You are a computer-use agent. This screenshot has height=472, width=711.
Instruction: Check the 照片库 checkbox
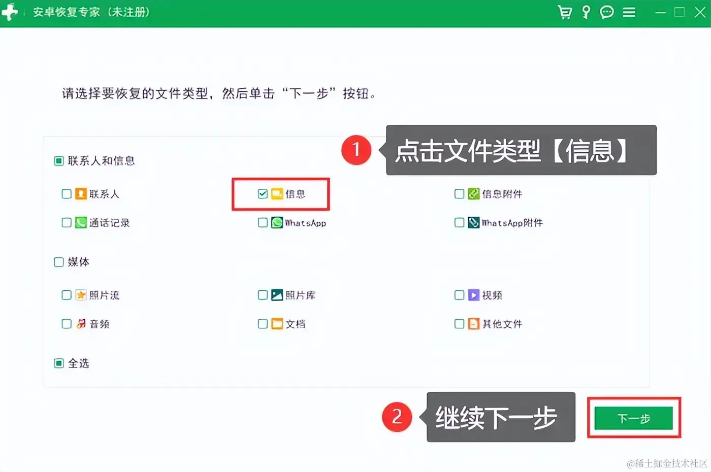pos(263,295)
